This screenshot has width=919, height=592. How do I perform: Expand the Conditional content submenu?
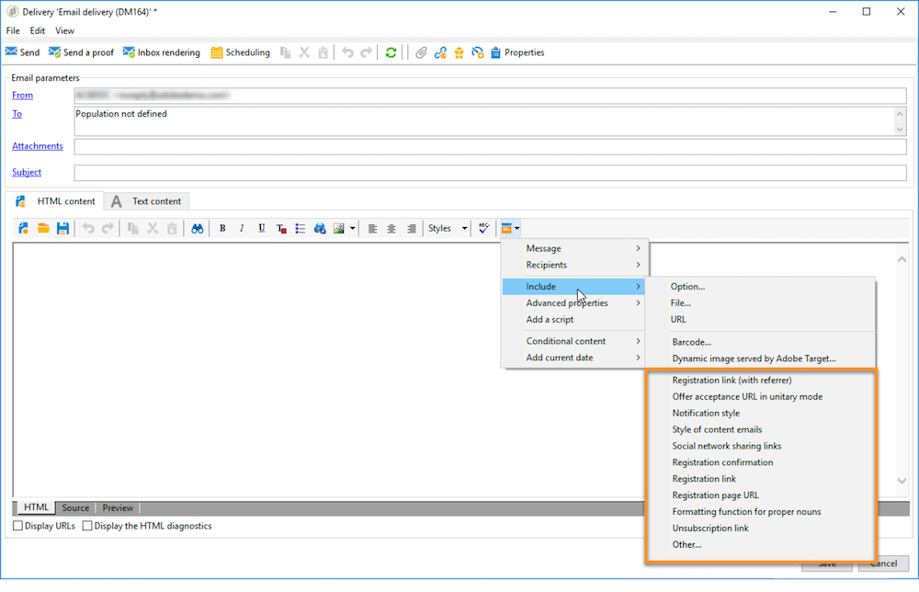[x=574, y=341]
